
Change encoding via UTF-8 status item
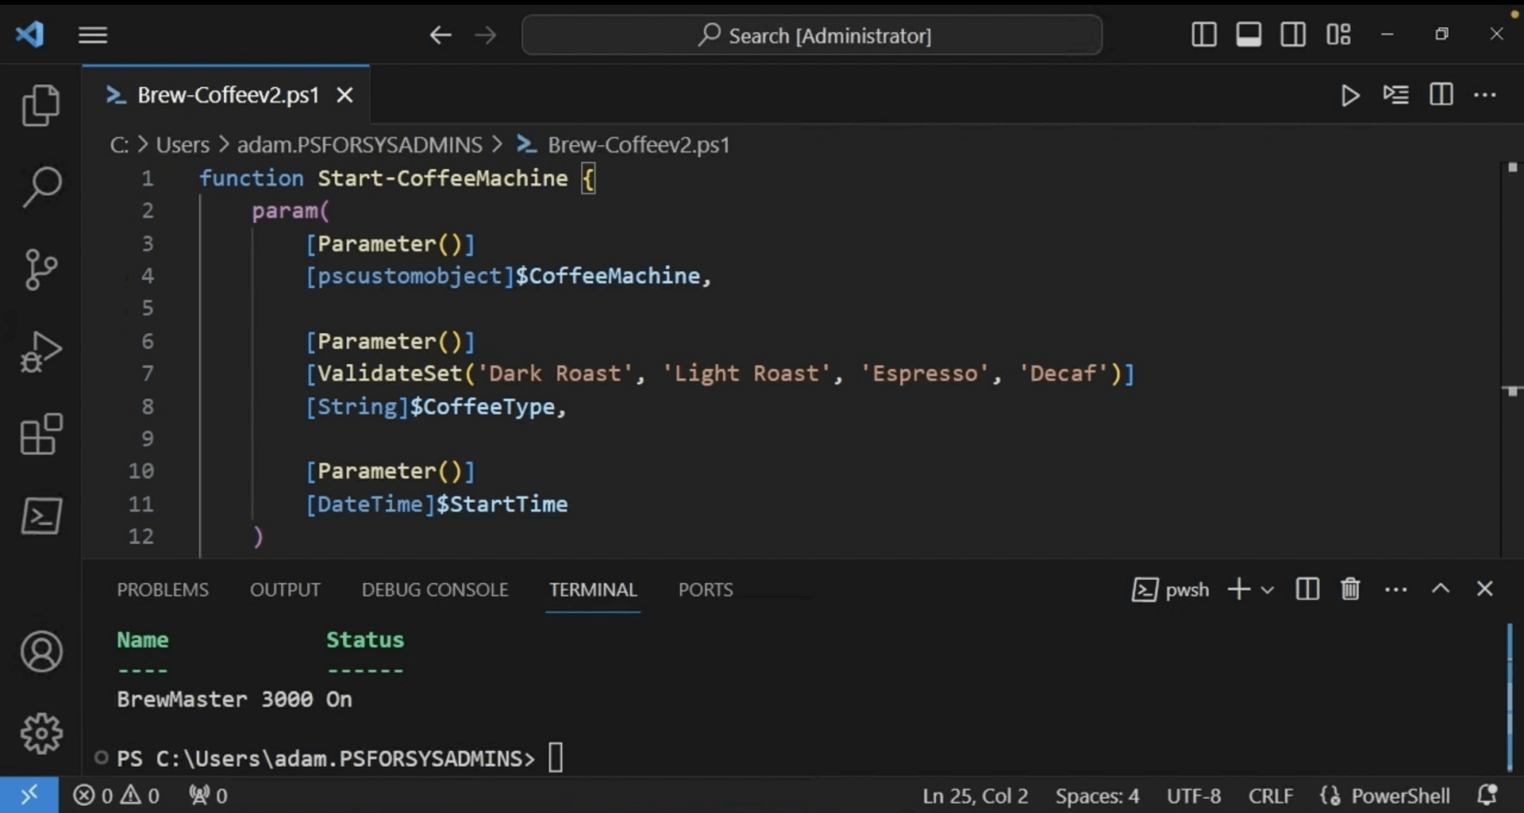click(x=1194, y=796)
